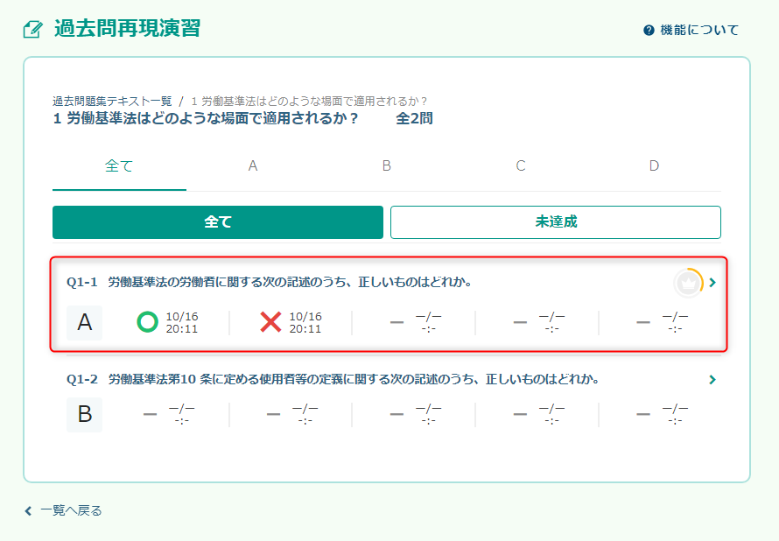
Task: Switch to the B rank tab
Action: pos(387,166)
